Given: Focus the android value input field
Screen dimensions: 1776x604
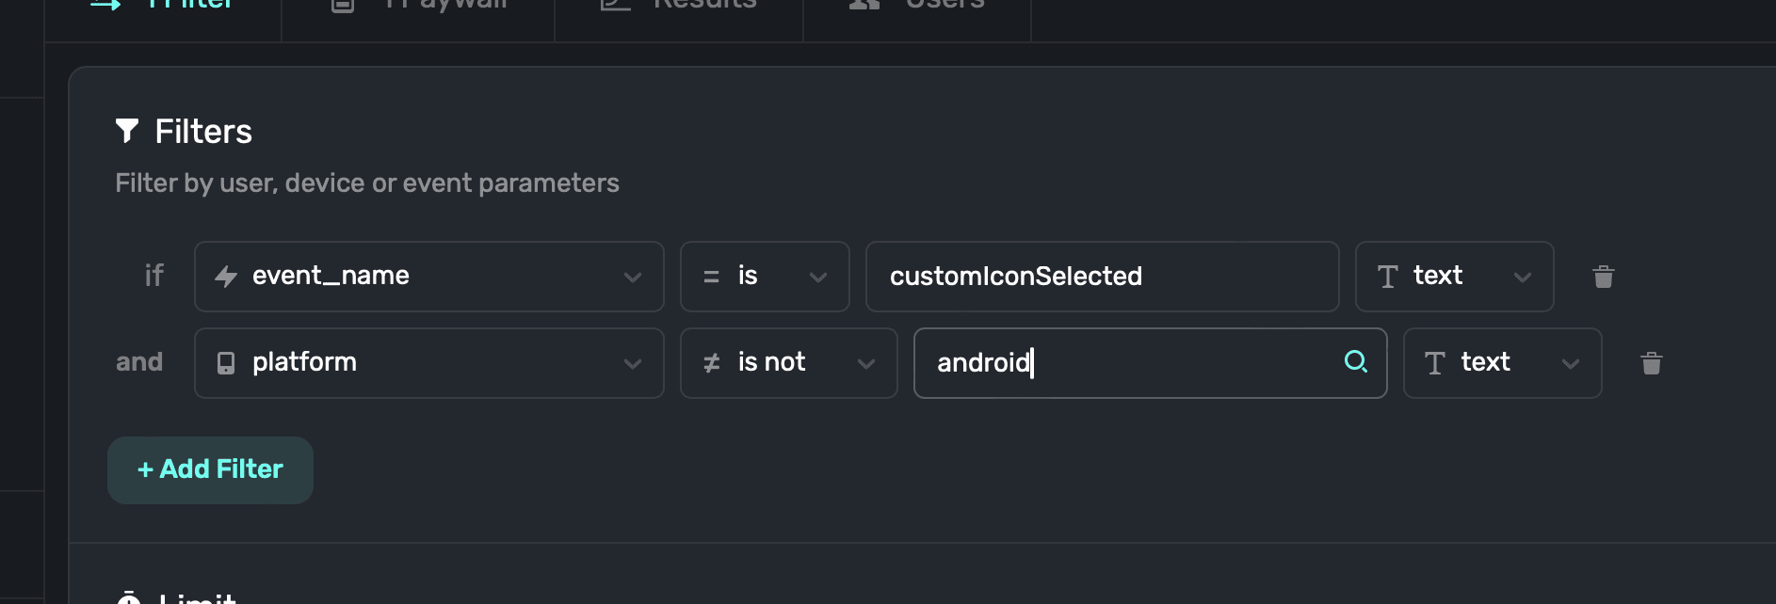Looking at the screenshot, I should (1130, 363).
